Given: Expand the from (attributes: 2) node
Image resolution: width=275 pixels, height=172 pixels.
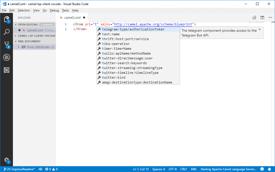Looking at the screenshot, I should pos(19,47).
